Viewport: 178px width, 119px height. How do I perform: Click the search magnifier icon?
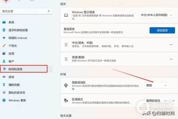[x=49, y=11]
